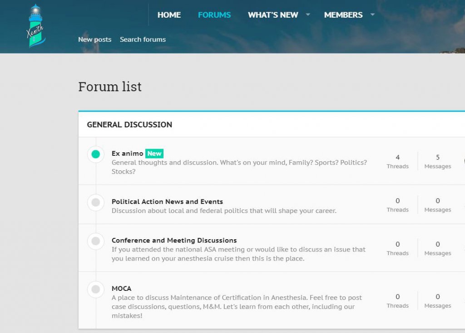The image size is (465, 333).
Task: Expand the Members dropdown arrow
Action: (372, 14)
